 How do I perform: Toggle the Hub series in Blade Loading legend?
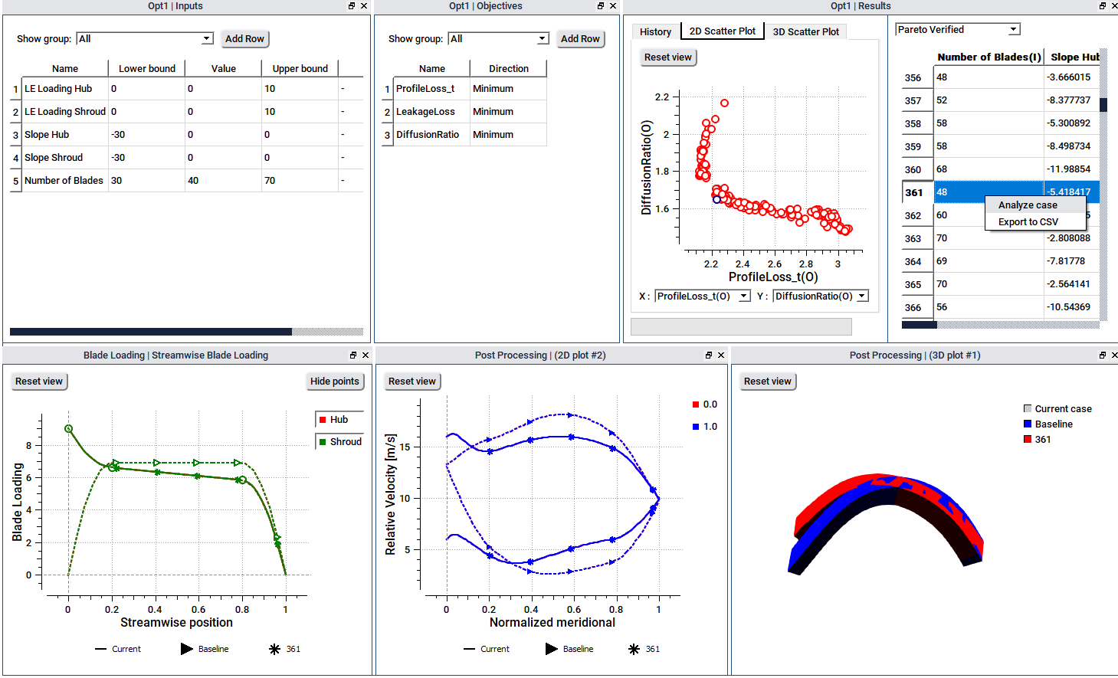339,419
